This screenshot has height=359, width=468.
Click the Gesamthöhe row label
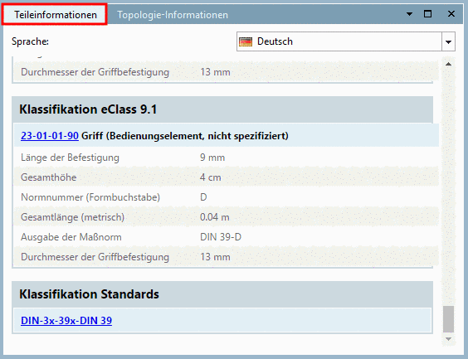pos(49,177)
